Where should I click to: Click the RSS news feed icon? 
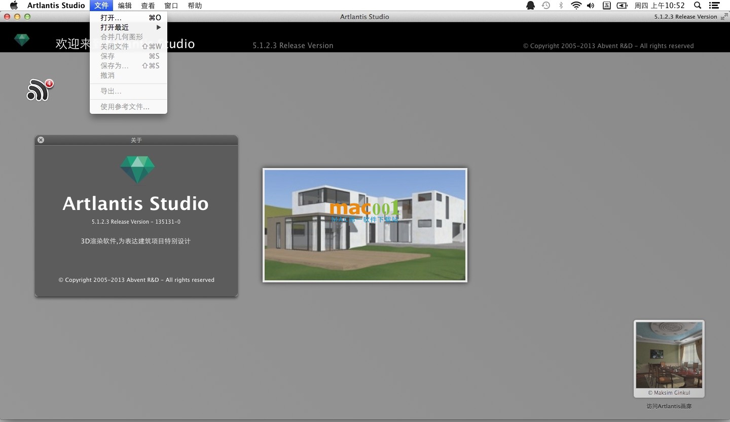[39, 91]
